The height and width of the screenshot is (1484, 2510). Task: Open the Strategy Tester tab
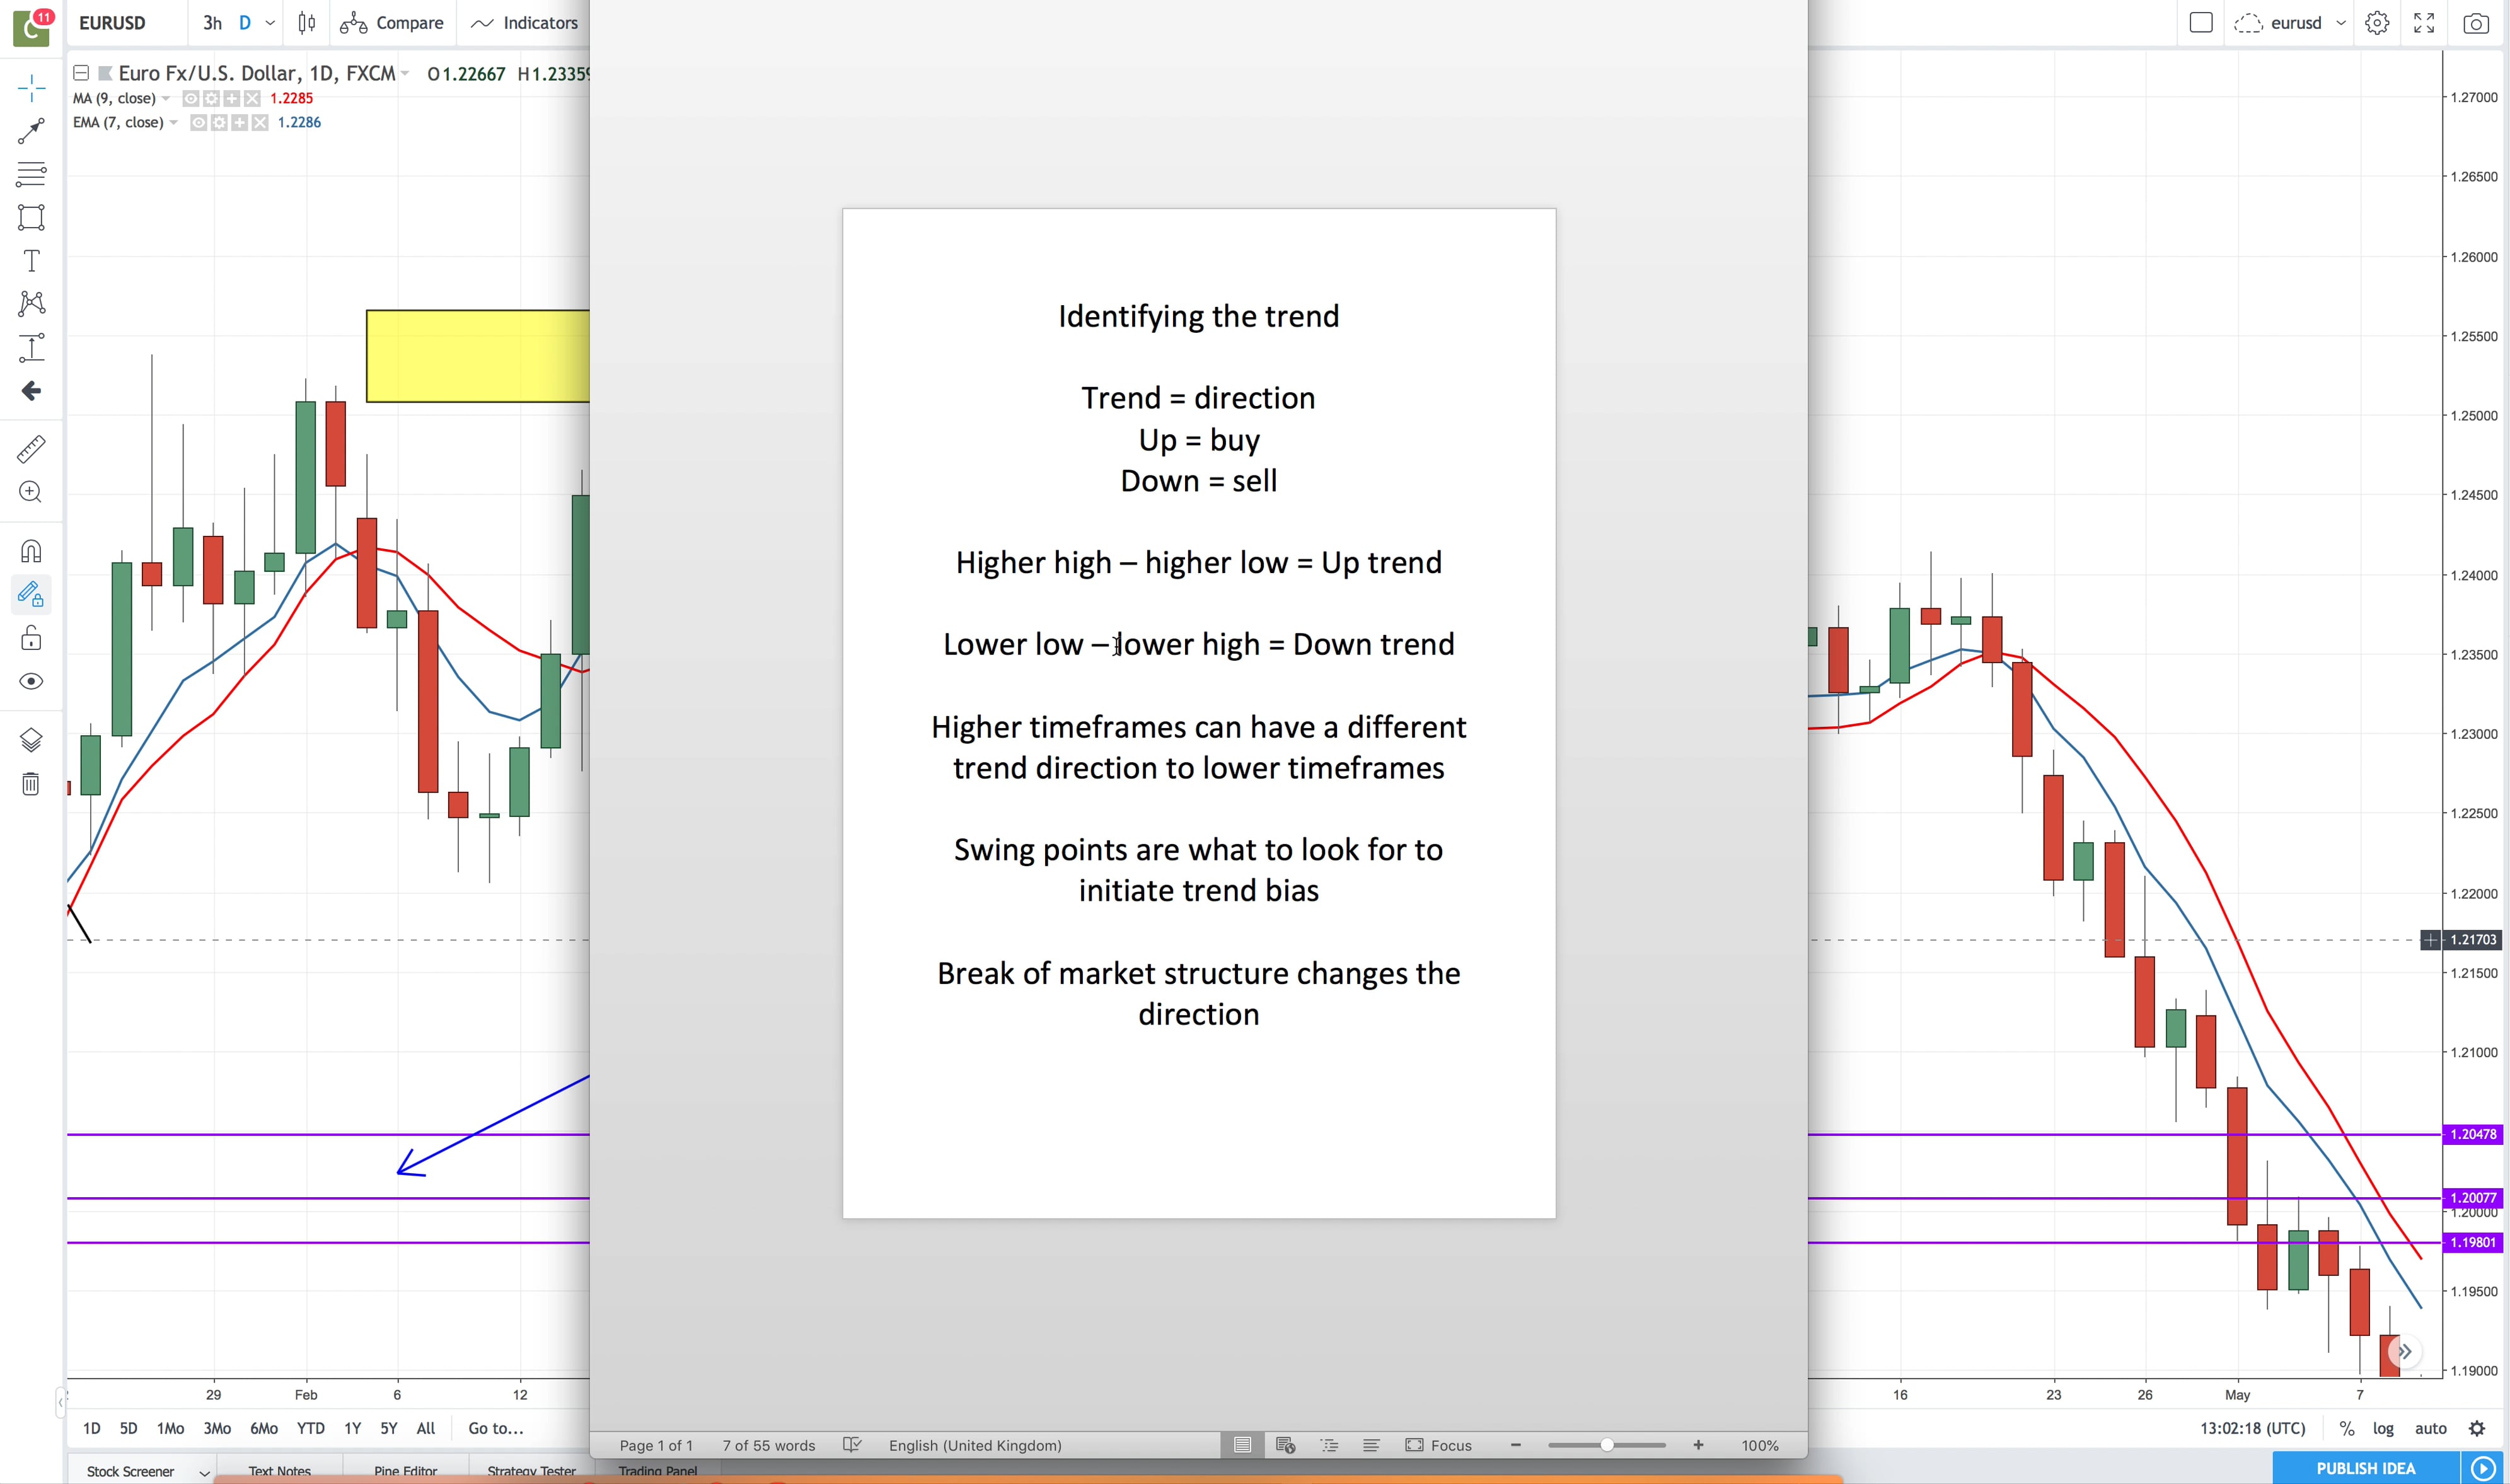coord(531,1471)
